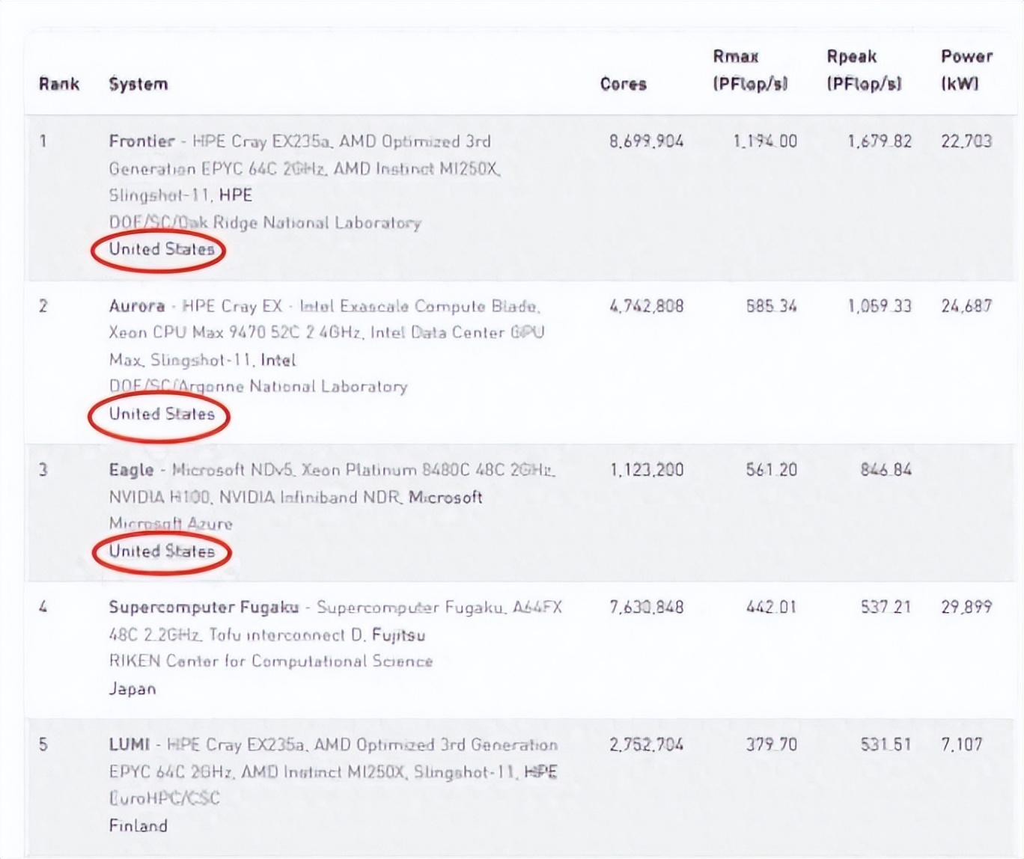Open the Eagle system link
Screen dimensions: 1024x859
[x=131, y=470]
